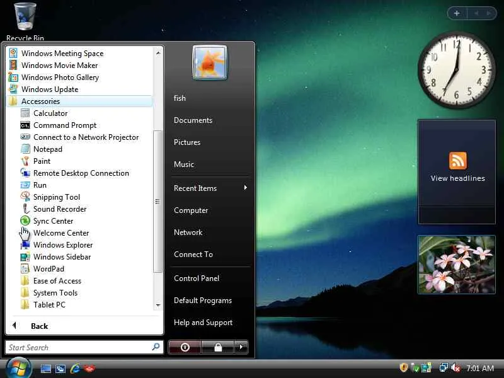This screenshot has height=378, width=504.
Task: Launch the Snipping Tool icon
Action: [25, 197]
